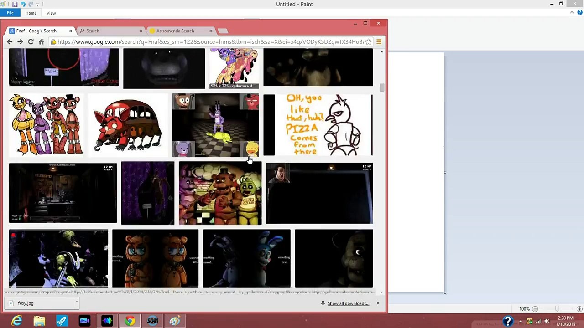The height and width of the screenshot is (328, 584).
Task: Open a new Chrome tab
Action: coord(223,31)
